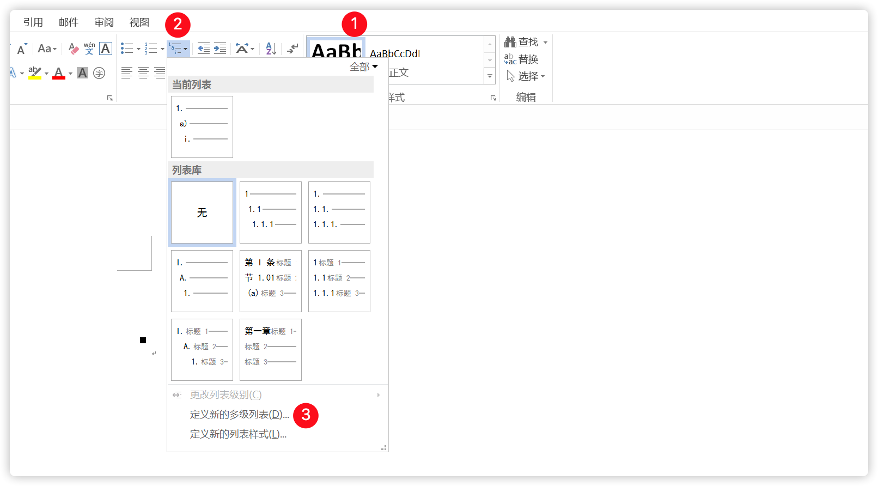This screenshot has width=878, height=486.
Task: Choose the I.标题1 A.标题2 list
Action: tap(202, 350)
